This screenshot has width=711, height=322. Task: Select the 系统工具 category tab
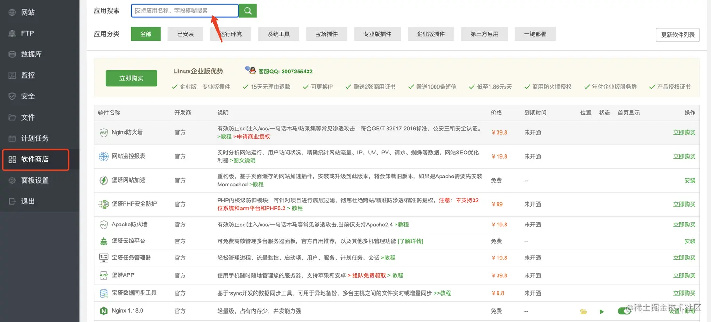pyautogui.click(x=278, y=34)
